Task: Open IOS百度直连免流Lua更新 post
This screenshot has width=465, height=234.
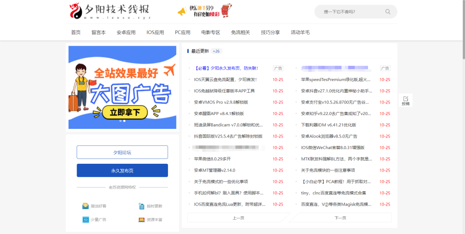Action: [230, 204]
